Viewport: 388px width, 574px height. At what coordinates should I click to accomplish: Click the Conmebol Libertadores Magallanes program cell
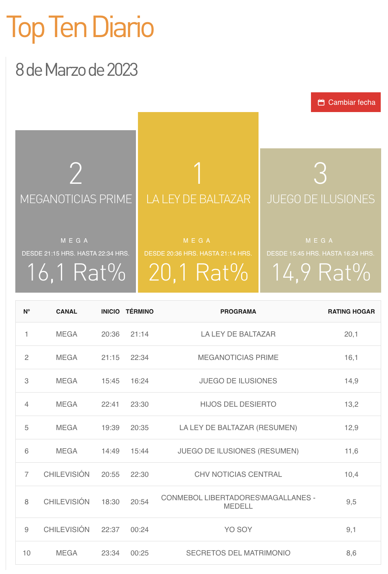(x=238, y=502)
